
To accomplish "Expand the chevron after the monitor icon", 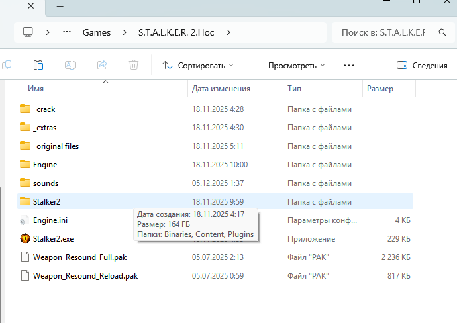I will click(48, 32).
